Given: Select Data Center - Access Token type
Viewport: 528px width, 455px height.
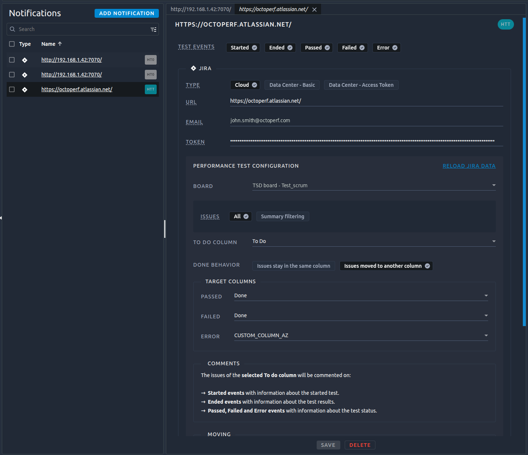Looking at the screenshot, I should tap(361, 85).
